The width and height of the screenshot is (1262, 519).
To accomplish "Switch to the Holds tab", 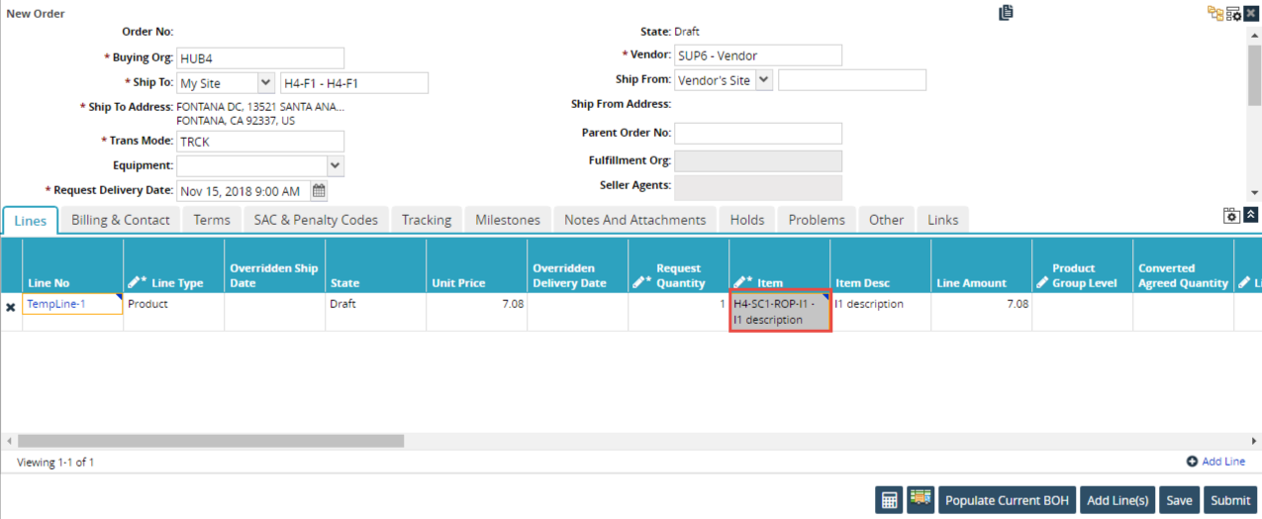I will pos(747,220).
